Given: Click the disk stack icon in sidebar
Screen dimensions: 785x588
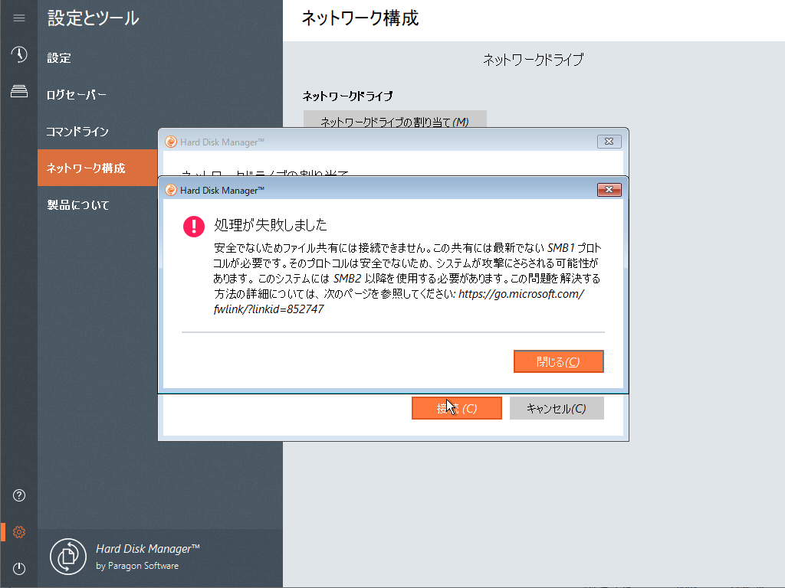Looking at the screenshot, I should coord(18,92).
